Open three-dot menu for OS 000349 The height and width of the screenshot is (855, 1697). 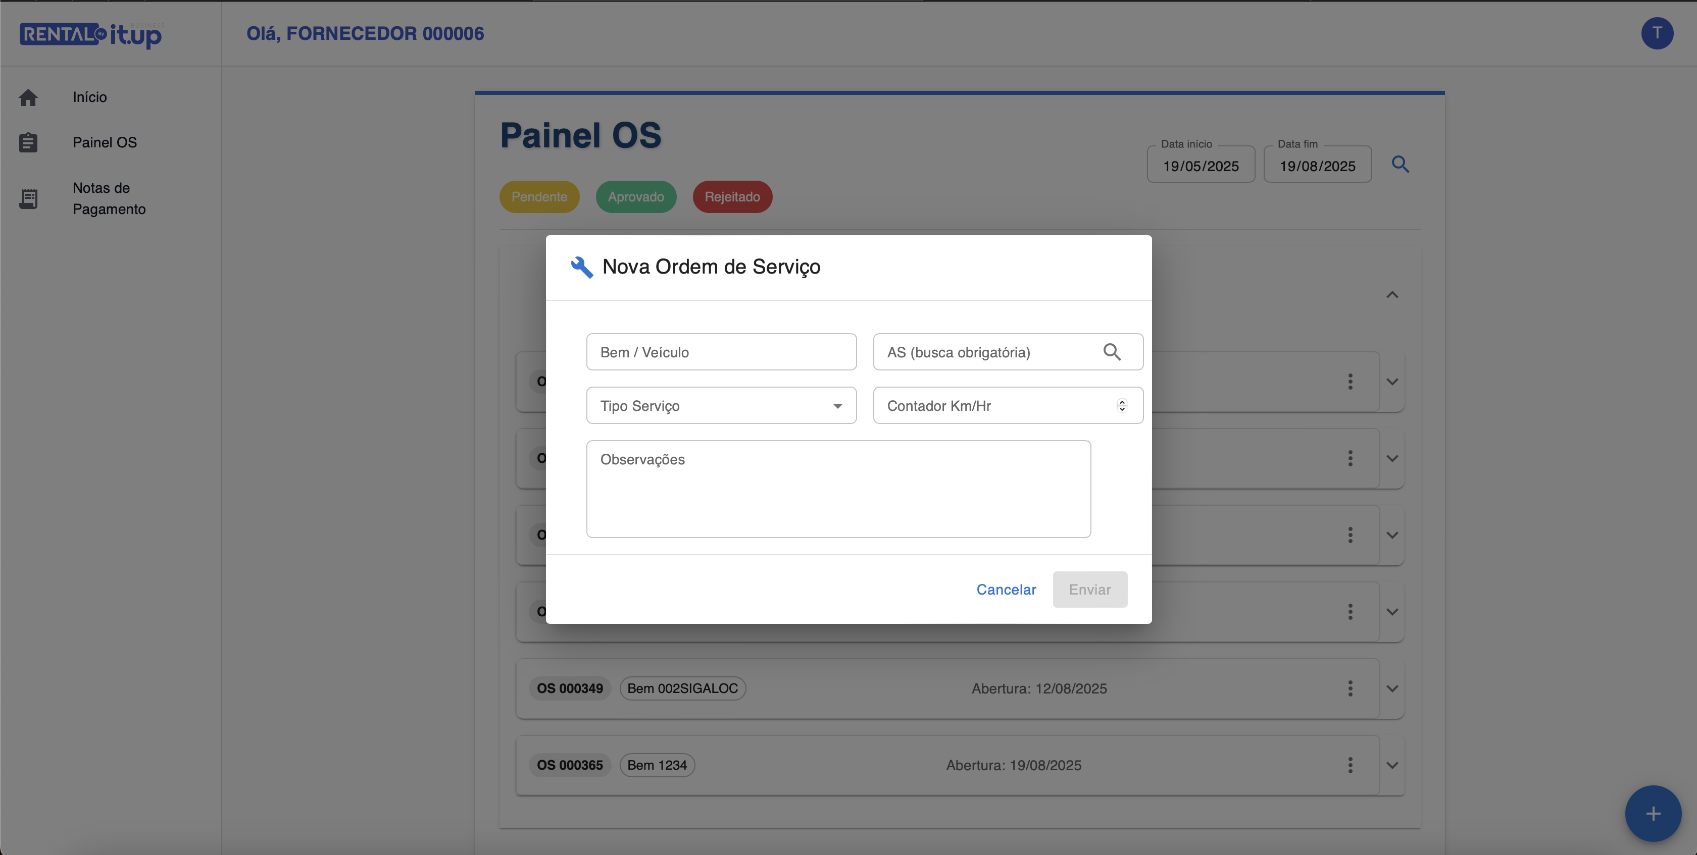1350,688
